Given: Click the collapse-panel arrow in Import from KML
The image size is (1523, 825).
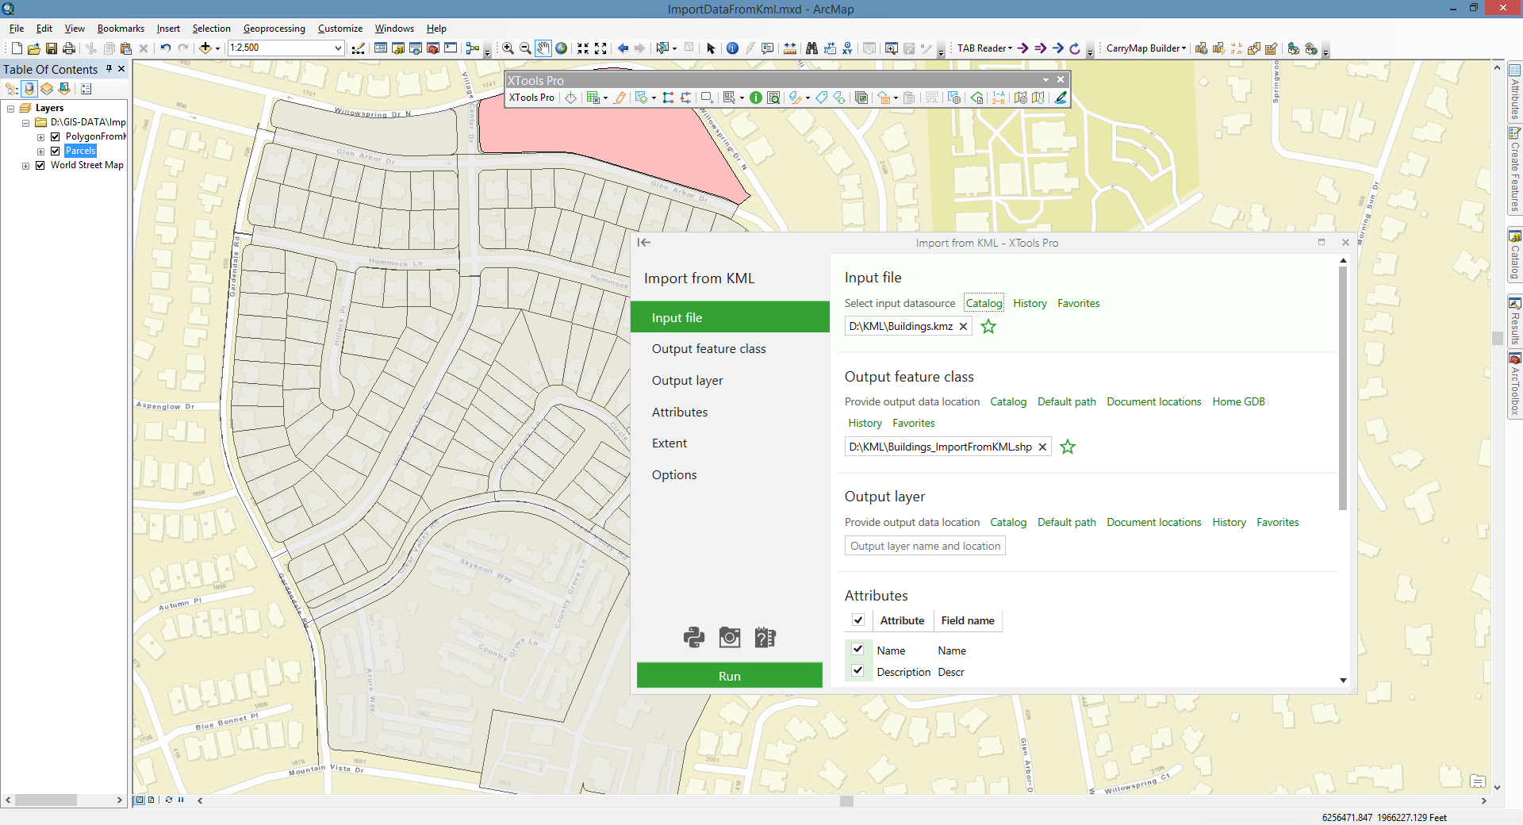Looking at the screenshot, I should 644,243.
